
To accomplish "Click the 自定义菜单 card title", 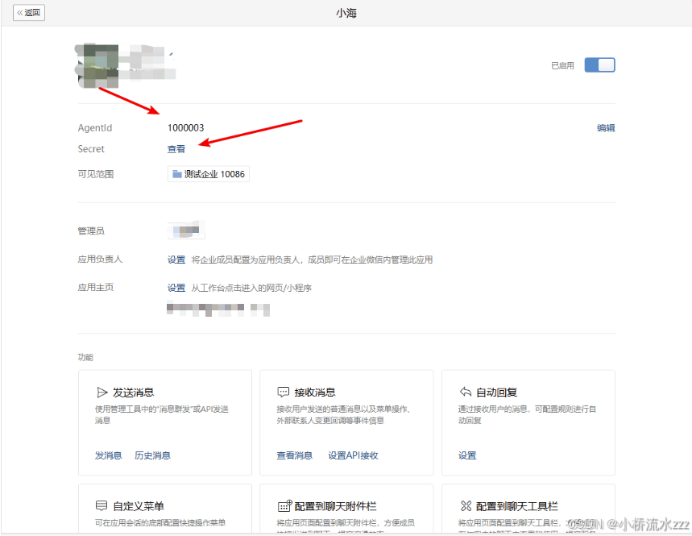I will click(x=139, y=506).
